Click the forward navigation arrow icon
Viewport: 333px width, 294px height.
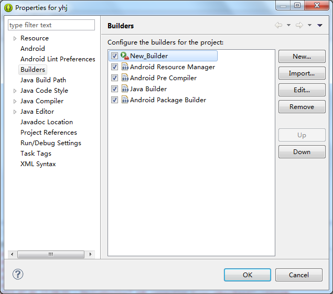pyautogui.click(x=299, y=25)
